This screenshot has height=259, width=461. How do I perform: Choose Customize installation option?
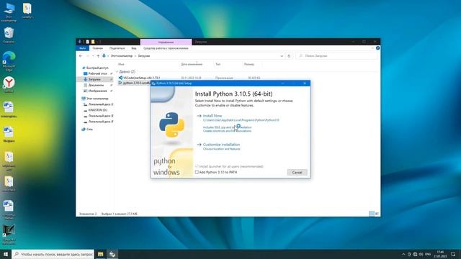(221, 145)
